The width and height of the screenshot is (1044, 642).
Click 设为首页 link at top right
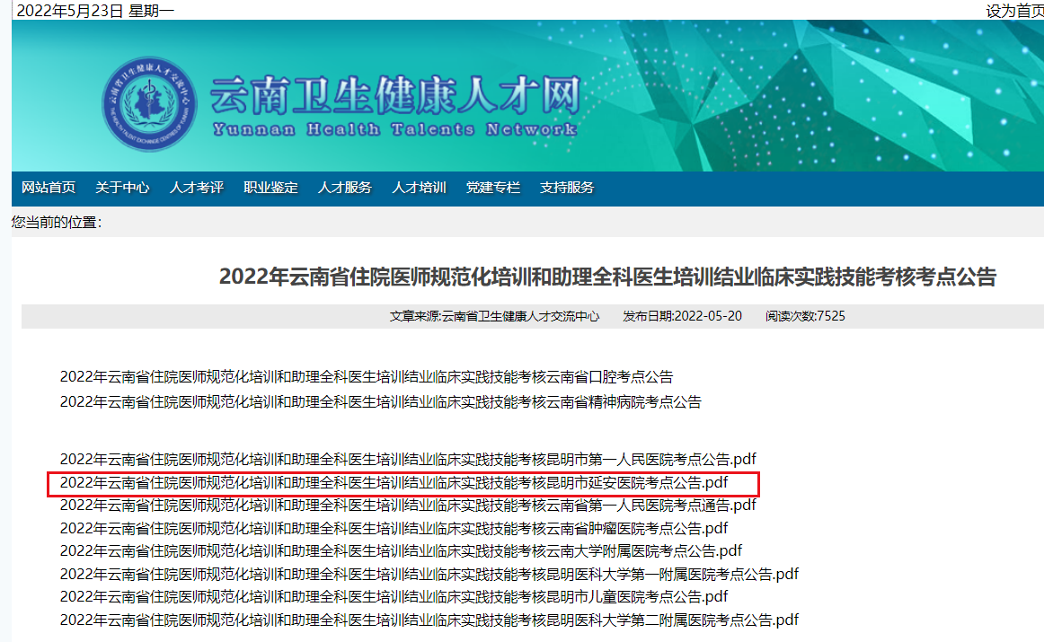[1014, 11]
